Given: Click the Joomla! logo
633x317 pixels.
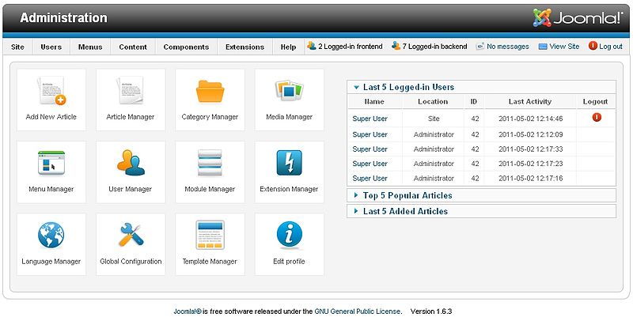Looking at the screenshot, I should (x=578, y=17).
